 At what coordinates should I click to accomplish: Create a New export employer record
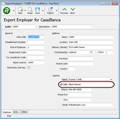pos(20,11)
